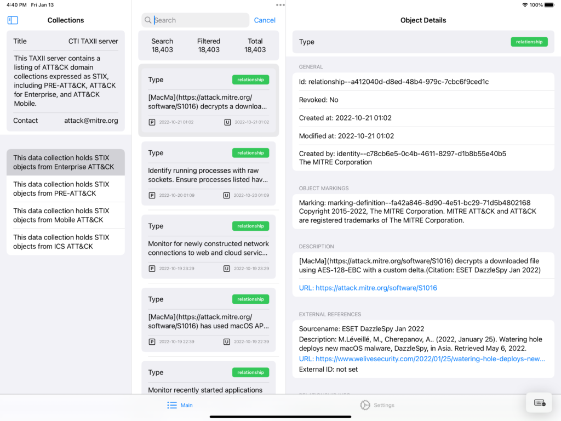
Task: Tap the three-dot multitasking icon
Action: (280, 5)
